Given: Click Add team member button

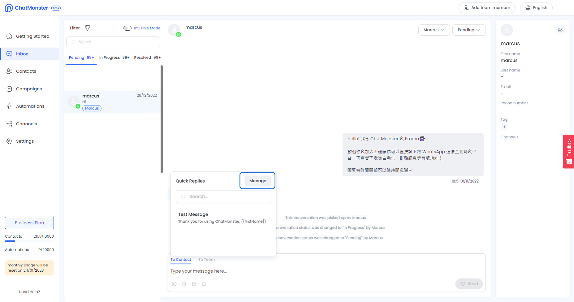Looking at the screenshot, I should click(x=487, y=8).
